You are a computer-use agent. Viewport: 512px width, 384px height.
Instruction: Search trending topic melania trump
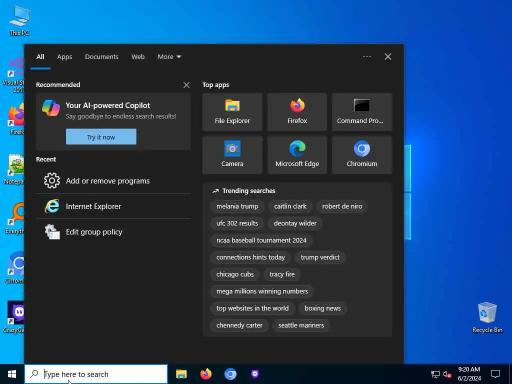point(237,206)
